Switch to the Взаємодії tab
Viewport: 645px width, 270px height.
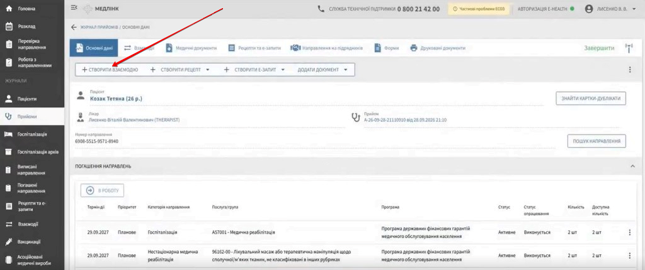(139, 48)
